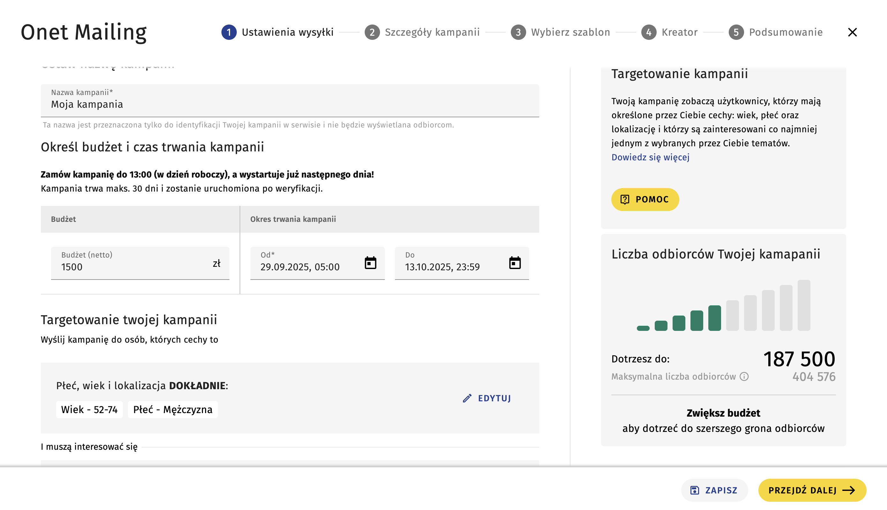Click the 187 500 reach number
887x510 pixels.
tap(799, 359)
